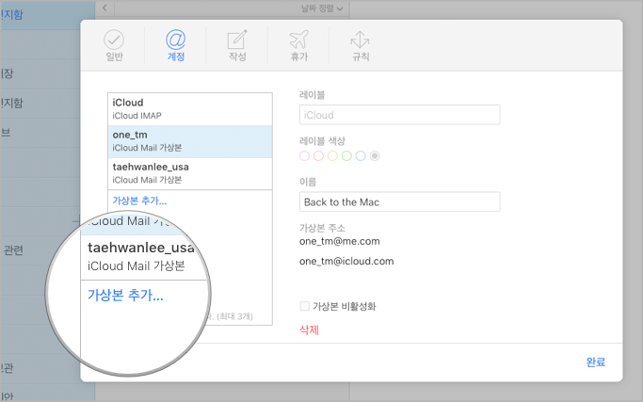Select the 관련 mailbox in the sidebar
Image resolution: width=643 pixels, height=402 pixels.
(13, 249)
